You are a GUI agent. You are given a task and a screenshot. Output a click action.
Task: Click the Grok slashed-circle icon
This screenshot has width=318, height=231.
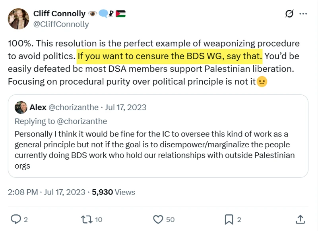289,14
